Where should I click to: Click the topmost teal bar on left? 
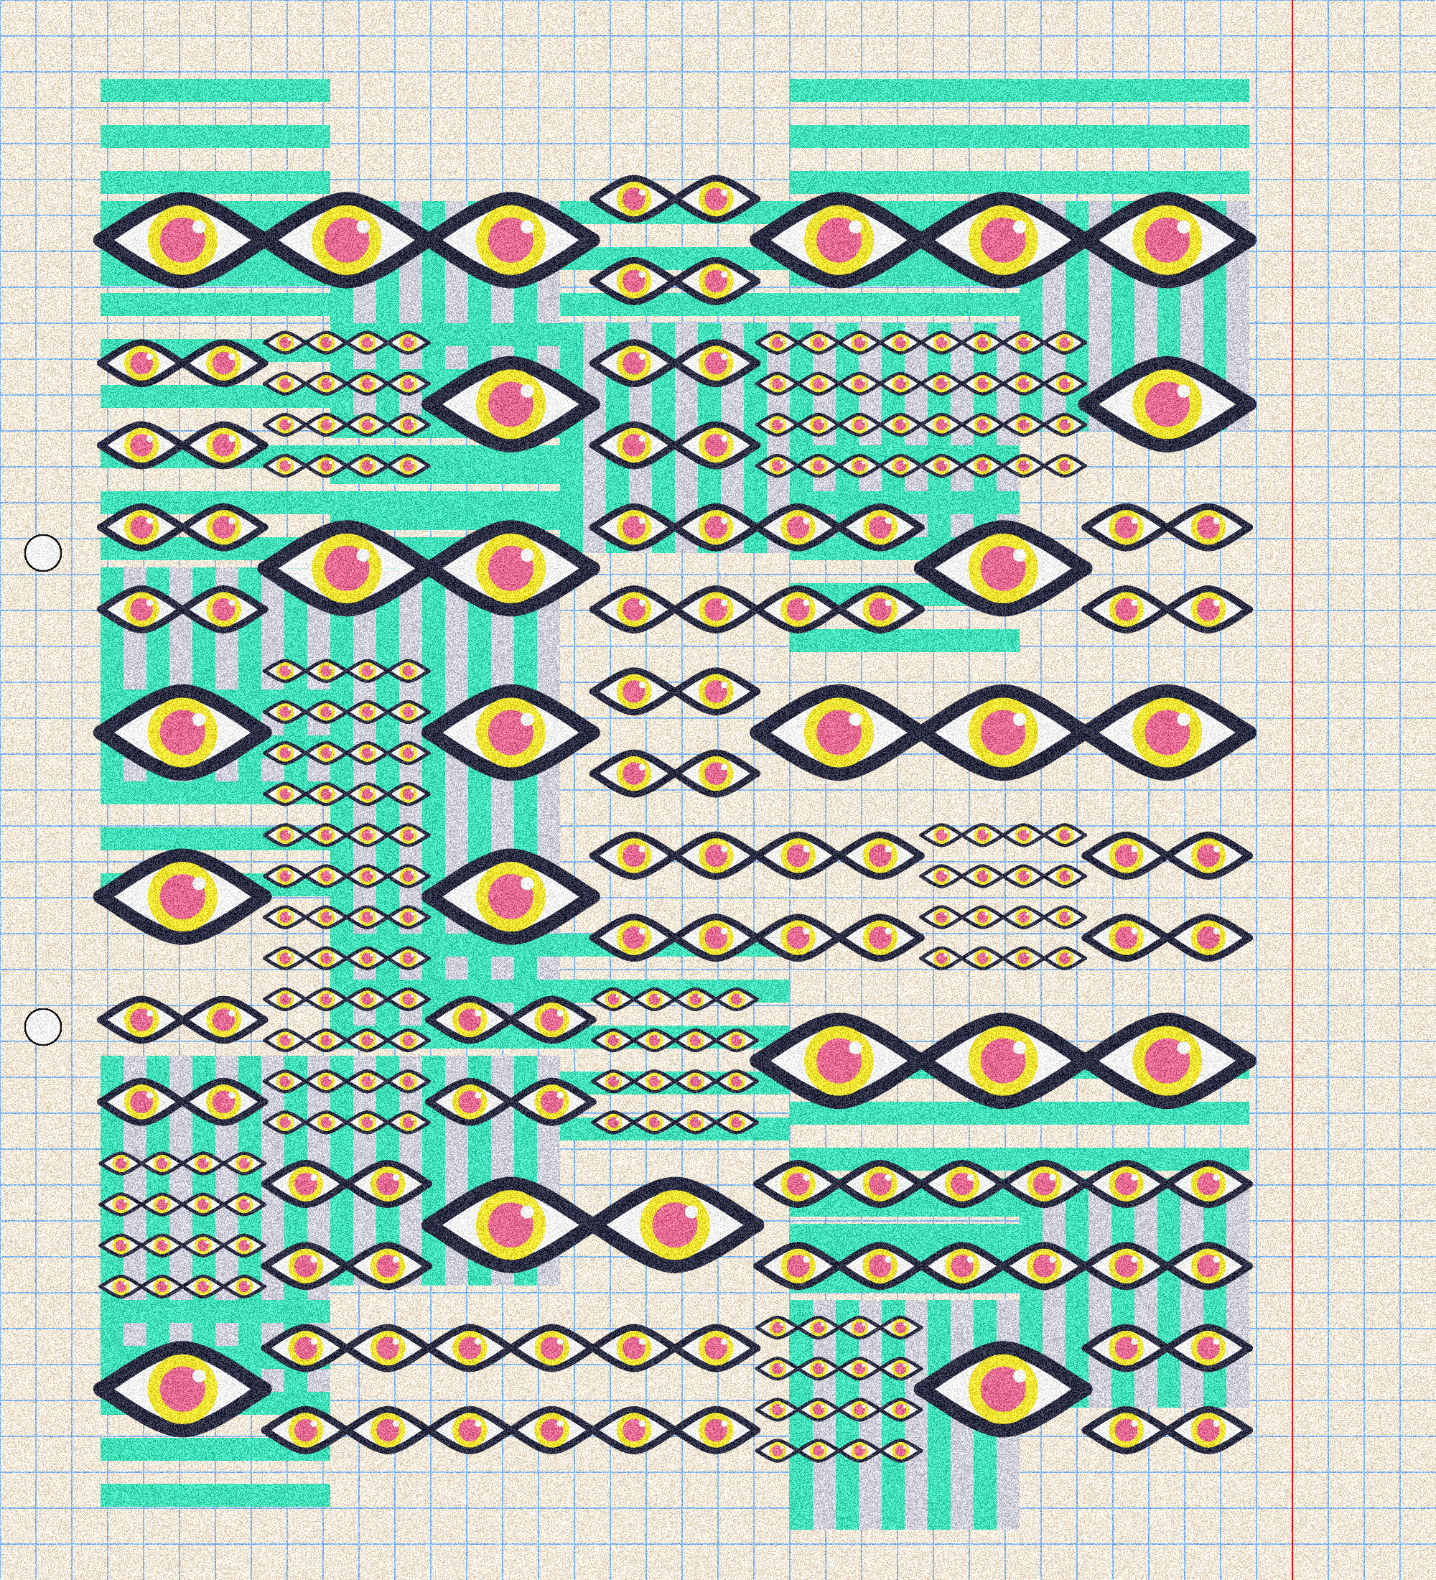click(215, 90)
